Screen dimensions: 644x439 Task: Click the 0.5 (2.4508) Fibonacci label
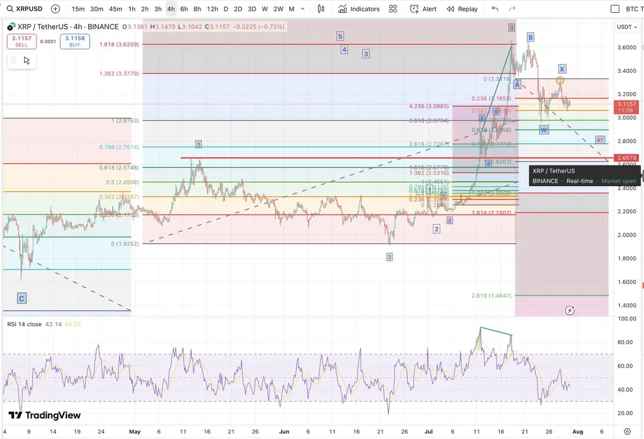pyautogui.click(x=122, y=182)
